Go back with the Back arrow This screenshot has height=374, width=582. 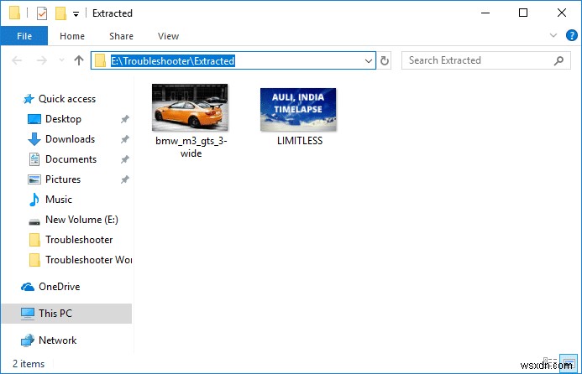coord(17,60)
